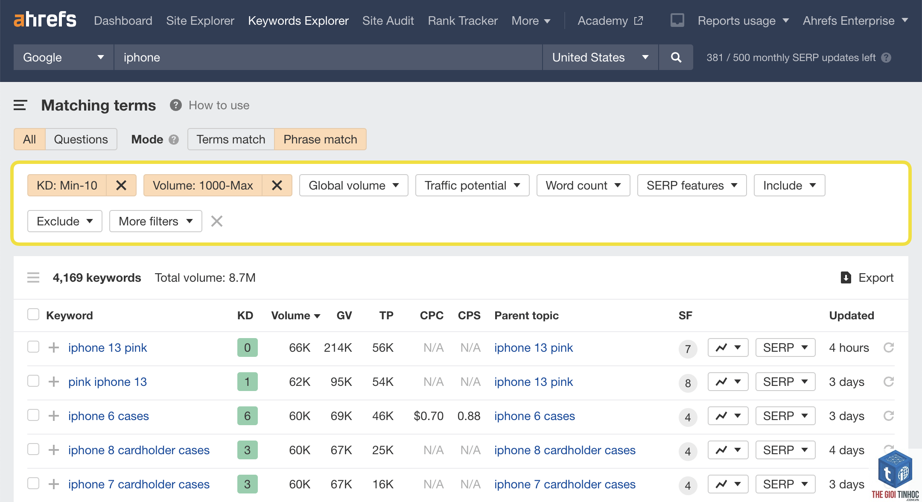The image size is (922, 502).
Task: Check the iphone 7 cardholder cases row
Action: point(33,483)
